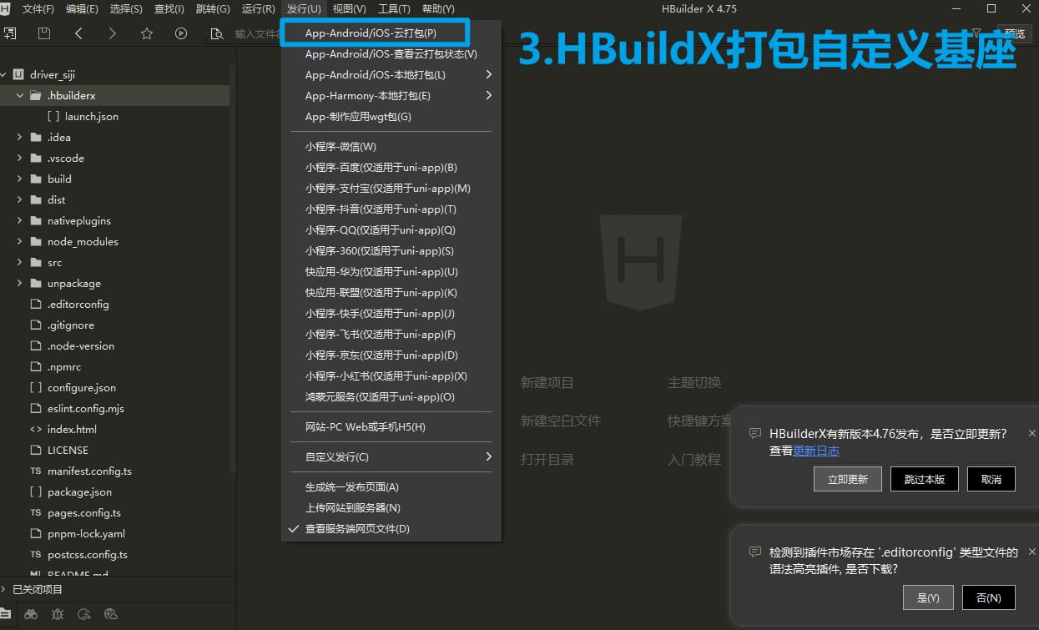Toggle the checked 查看服务端网页文件(D) menu item
This screenshot has width=1039, height=630.
(x=357, y=529)
